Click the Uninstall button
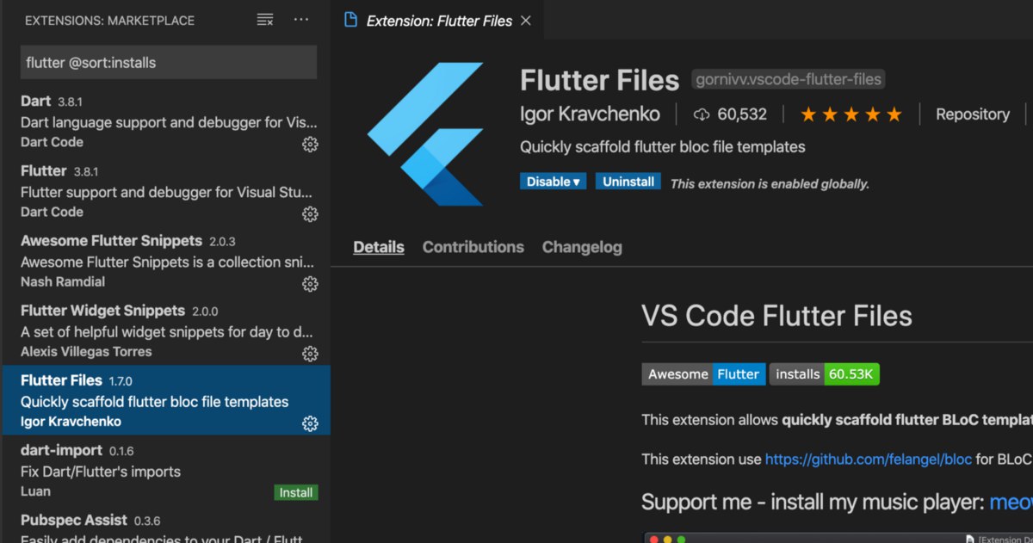Screen dimensions: 1033x543 (x=628, y=182)
